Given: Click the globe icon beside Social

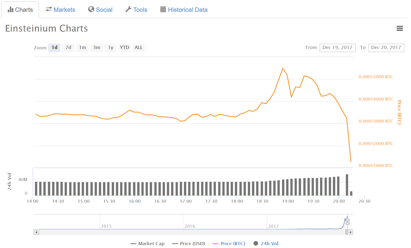Looking at the screenshot, I should click(91, 9).
